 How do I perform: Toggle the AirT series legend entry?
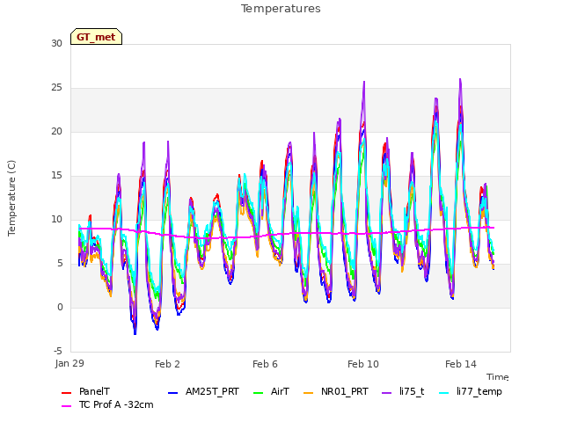[x=272, y=391]
